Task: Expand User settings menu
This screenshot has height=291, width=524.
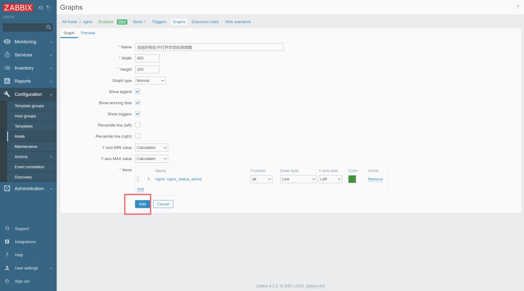Action: [x=51, y=268]
